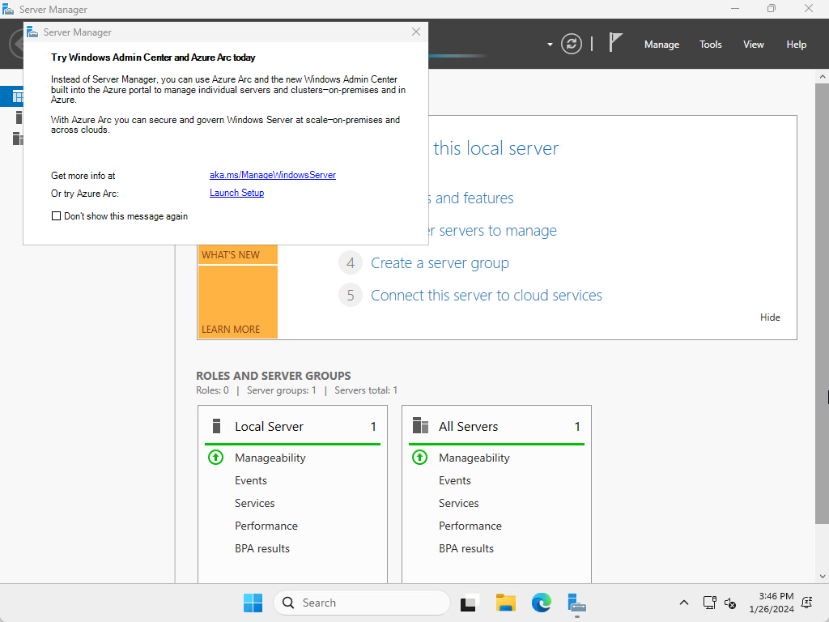829x622 pixels.
Task: Click the Local Server tile icon
Action: 216,426
